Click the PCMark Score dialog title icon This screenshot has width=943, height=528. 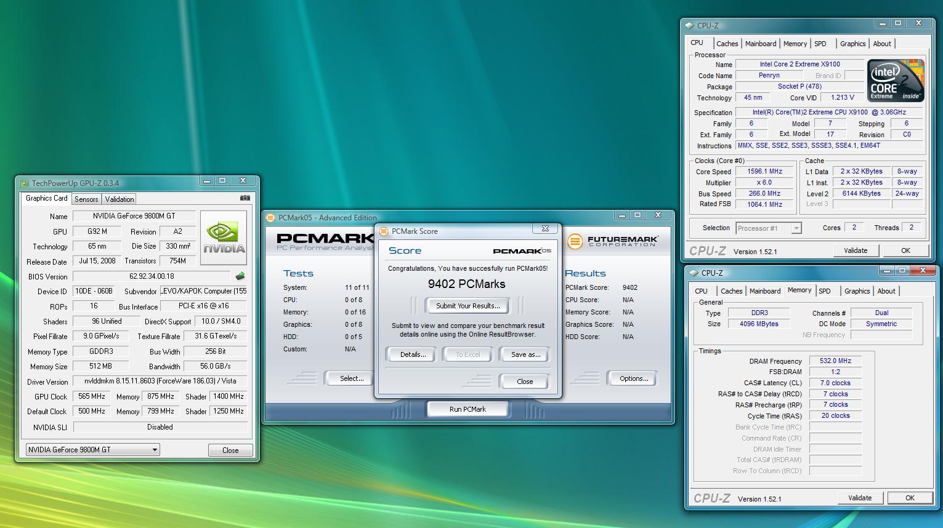coord(383,231)
